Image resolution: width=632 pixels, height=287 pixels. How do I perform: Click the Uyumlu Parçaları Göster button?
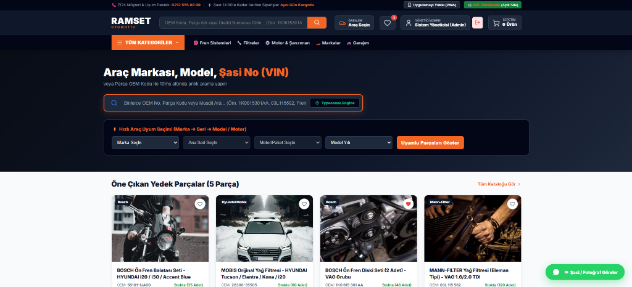coord(430,143)
